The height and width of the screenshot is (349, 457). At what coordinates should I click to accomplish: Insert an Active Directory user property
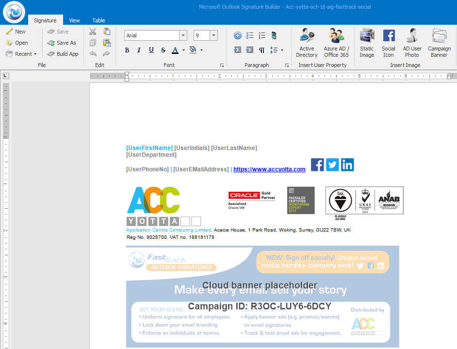click(x=307, y=43)
